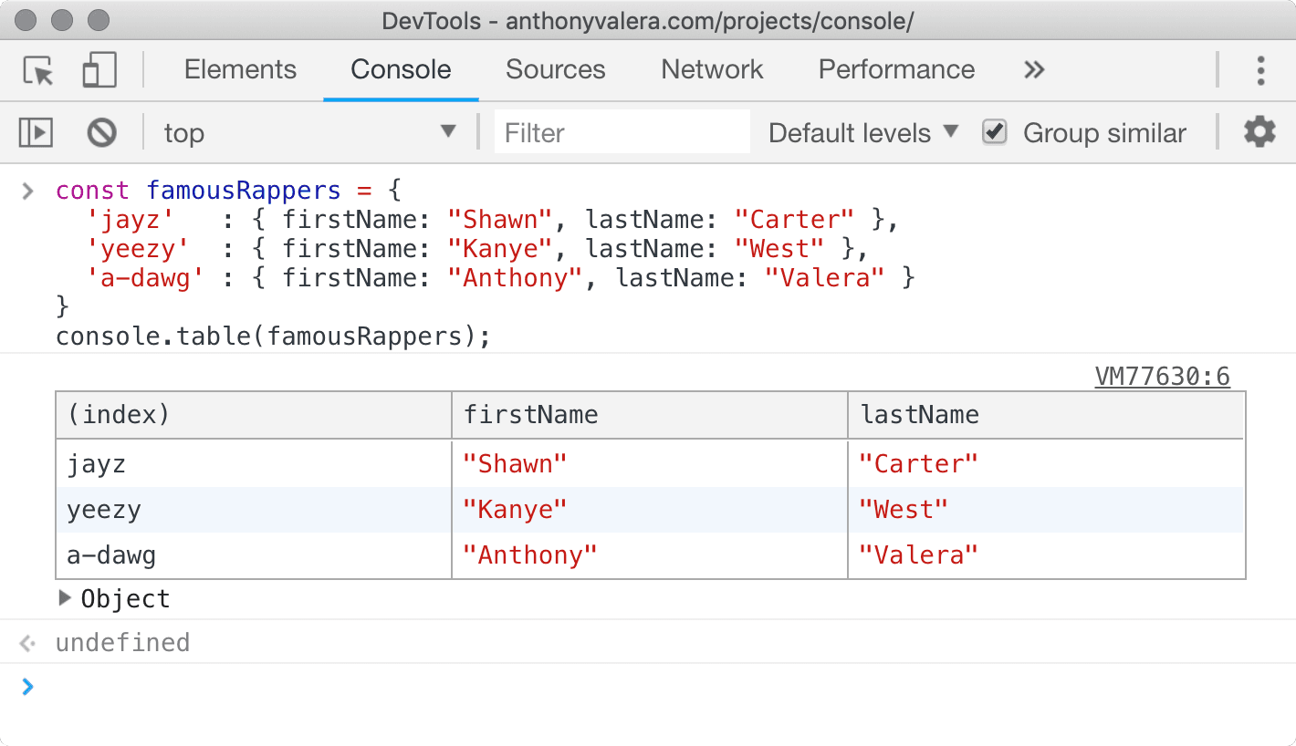The image size is (1296, 746).
Task: Select the Sources tab
Action: click(x=555, y=70)
